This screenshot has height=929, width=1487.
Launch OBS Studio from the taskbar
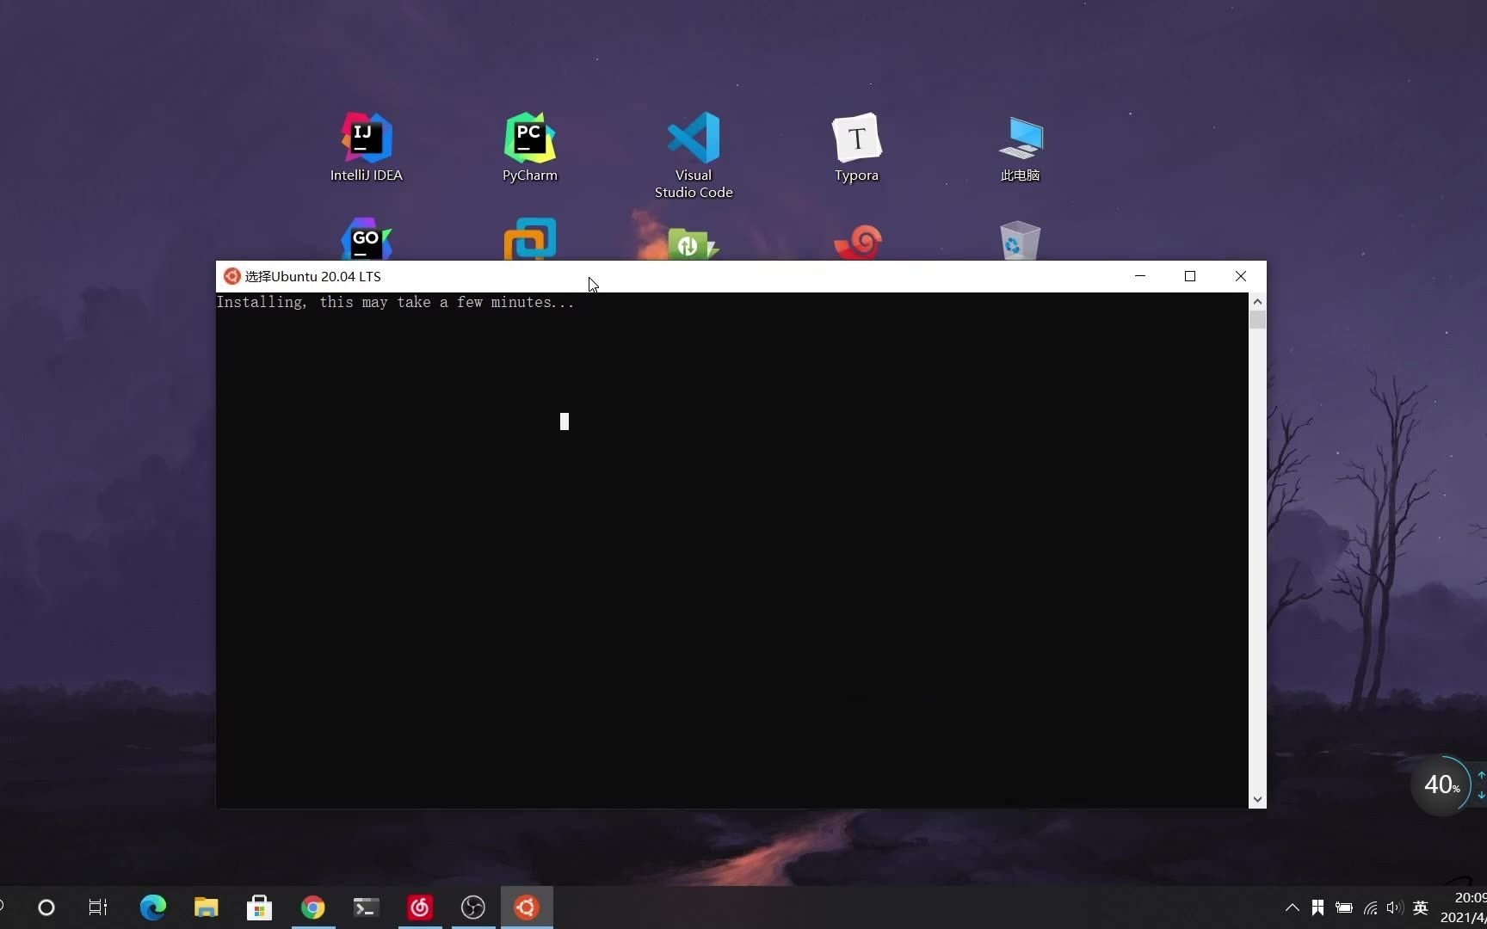click(472, 907)
